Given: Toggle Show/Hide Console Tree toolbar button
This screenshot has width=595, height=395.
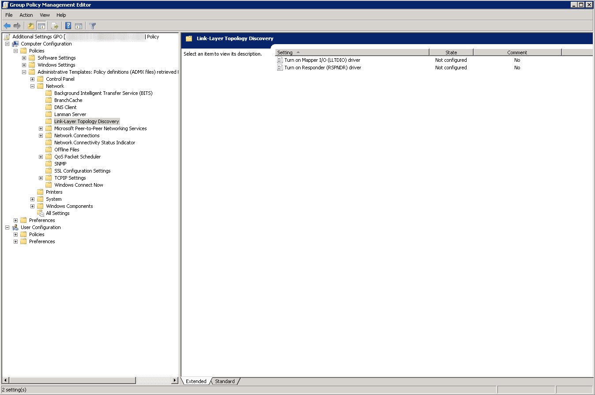Looking at the screenshot, I should (41, 26).
